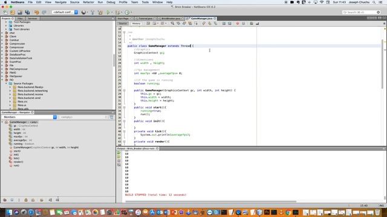Expand the Test Libraries node
Screen dimensions: 387x217
pyautogui.click(x=6, y=30)
